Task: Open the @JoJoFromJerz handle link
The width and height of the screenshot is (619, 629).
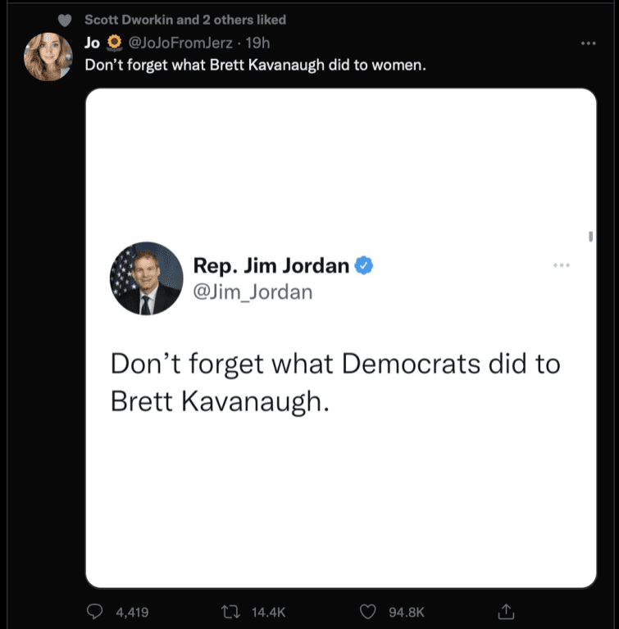Action: pos(180,43)
